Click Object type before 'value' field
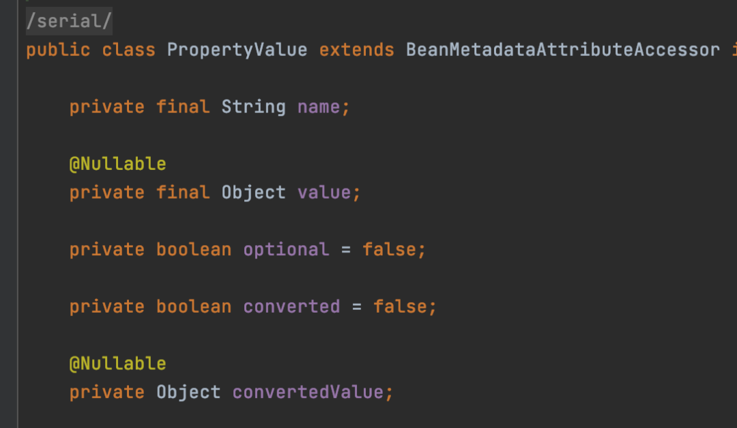 pyautogui.click(x=253, y=192)
